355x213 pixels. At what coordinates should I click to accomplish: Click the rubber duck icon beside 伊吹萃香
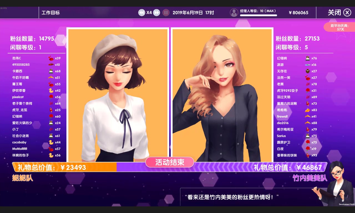click(51, 91)
